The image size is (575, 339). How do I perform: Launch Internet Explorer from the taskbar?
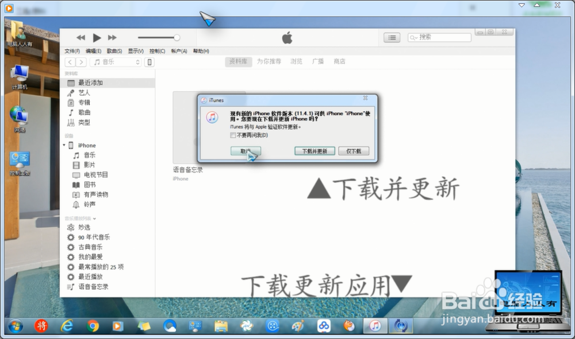tap(67, 325)
